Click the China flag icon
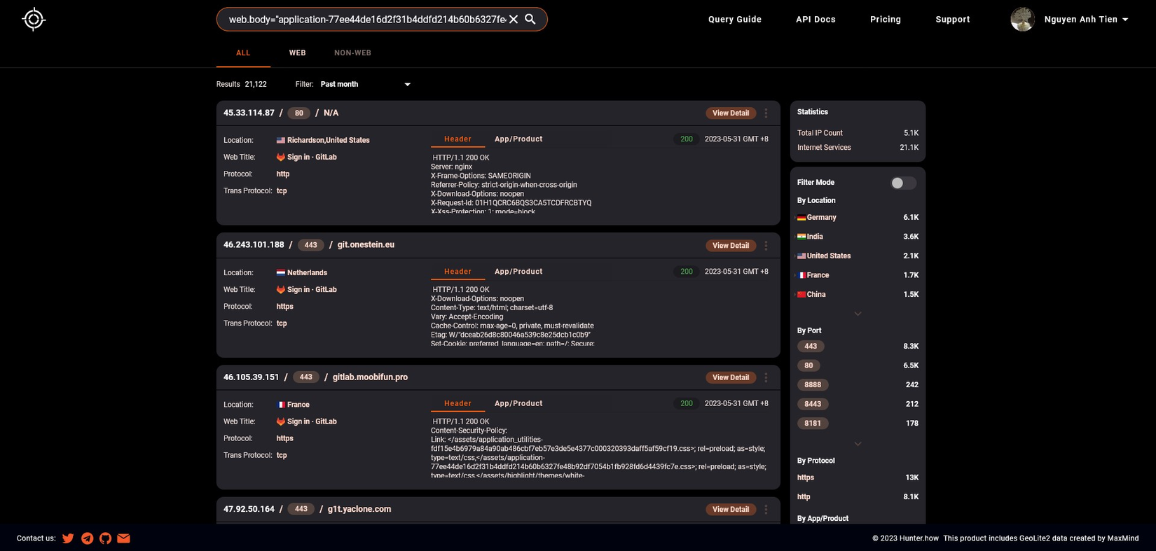Image resolution: width=1156 pixels, height=551 pixels. (801, 295)
